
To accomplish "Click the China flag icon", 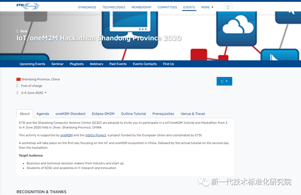I will point(18,79).
